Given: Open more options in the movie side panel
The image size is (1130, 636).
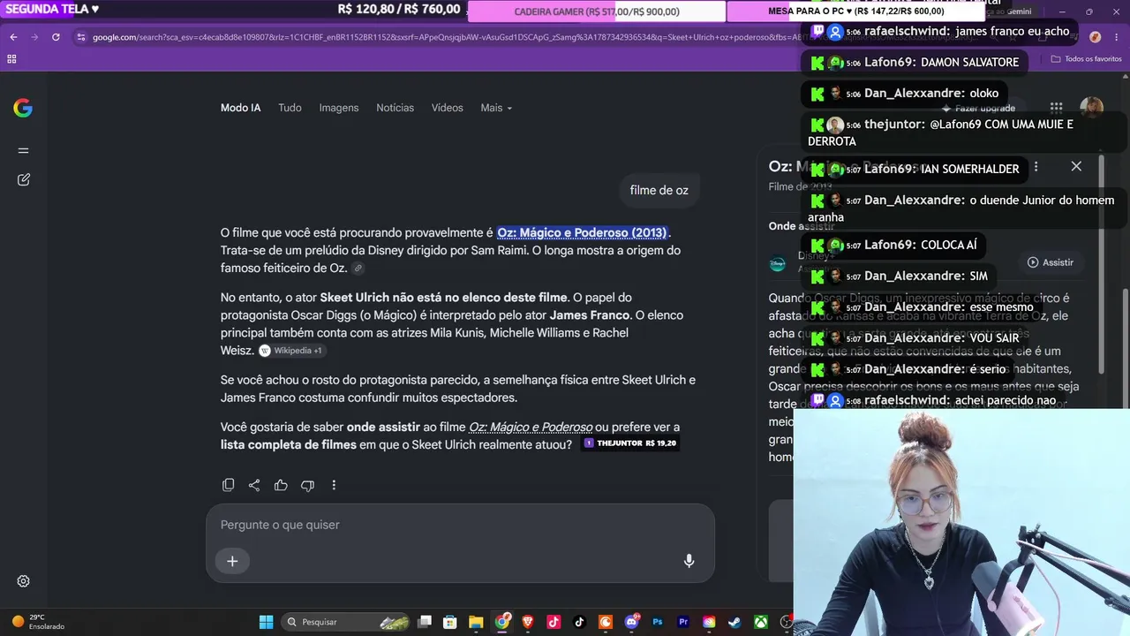Looking at the screenshot, I should (x=1036, y=166).
